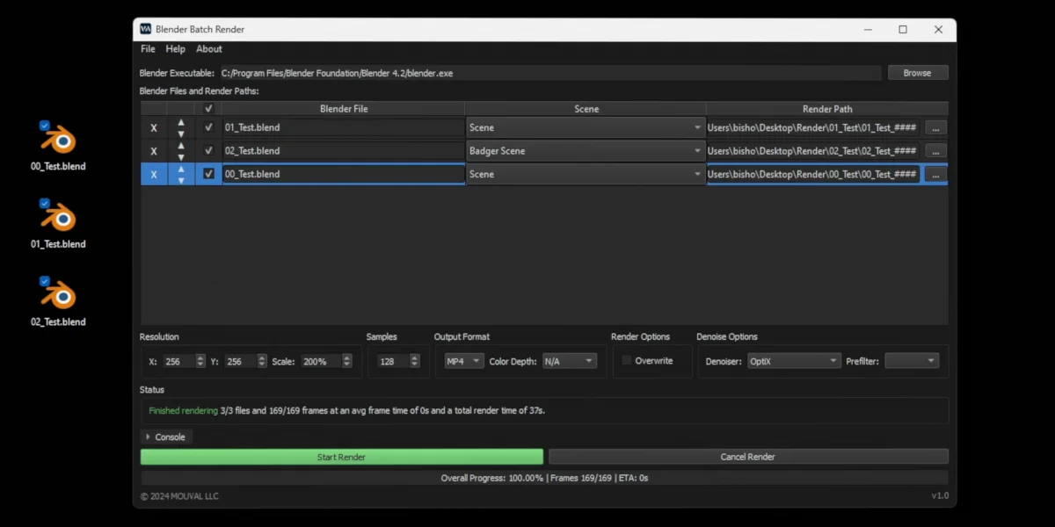1055x527 pixels.
Task: Click the Start Render button
Action: (341, 457)
